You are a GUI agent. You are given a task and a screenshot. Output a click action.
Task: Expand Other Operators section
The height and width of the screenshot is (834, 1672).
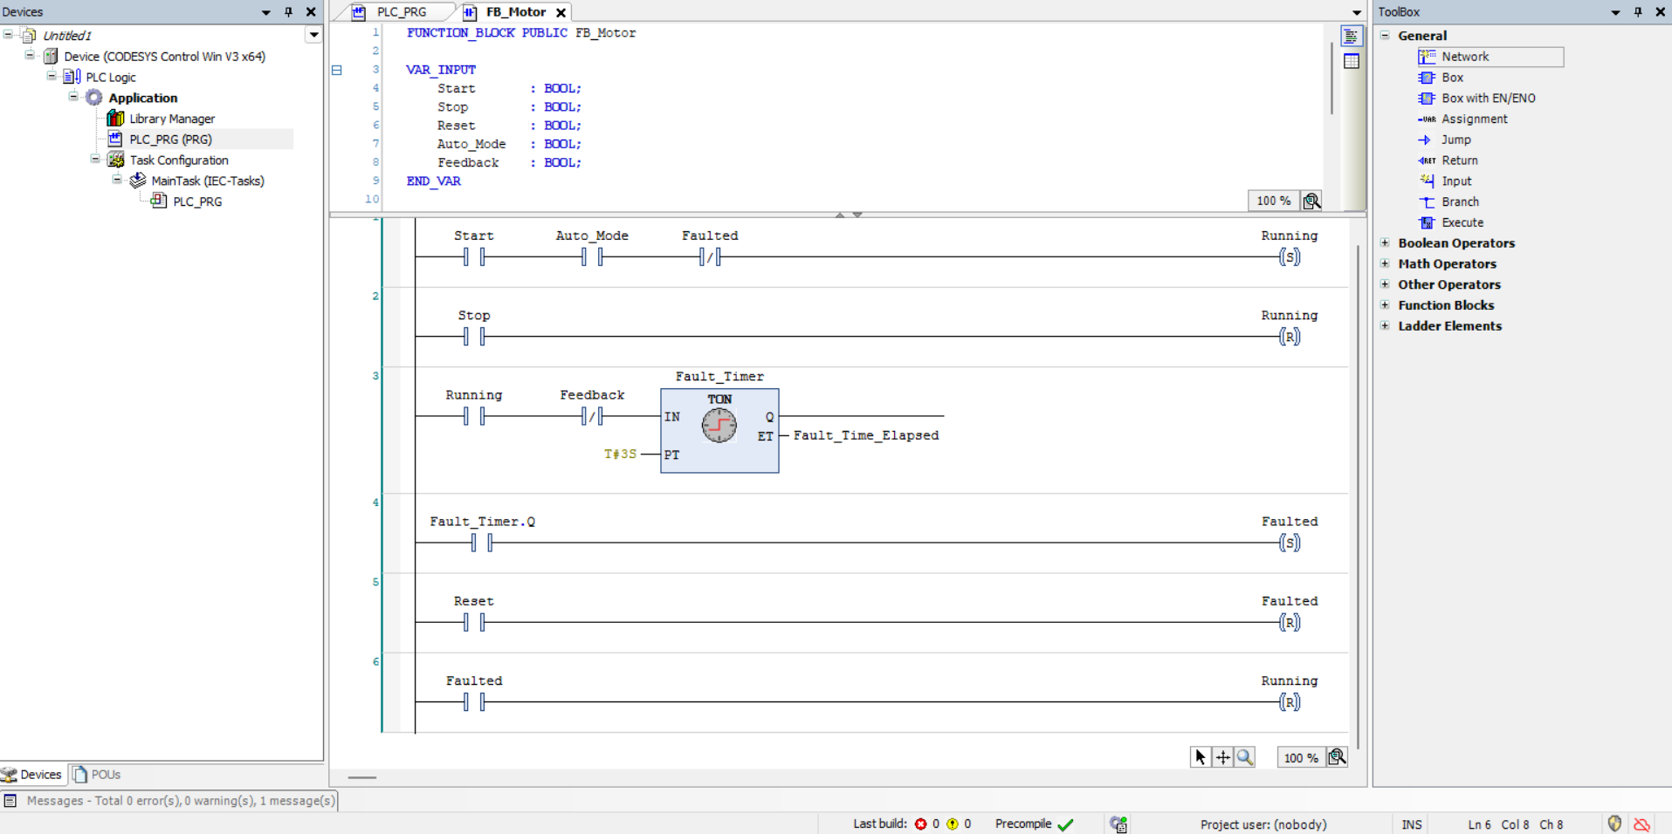coord(1385,284)
